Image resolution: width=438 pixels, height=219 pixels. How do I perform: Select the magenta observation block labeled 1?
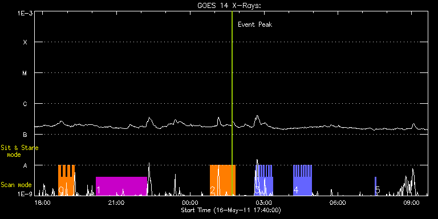[x=121, y=186]
